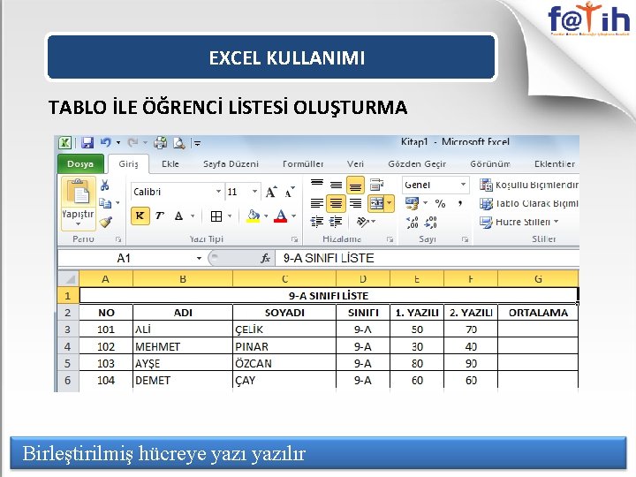The height and width of the screenshot is (477, 636).
Task: Click the fill color bucket icon
Action: pyautogui.click(x=254, y=216)
